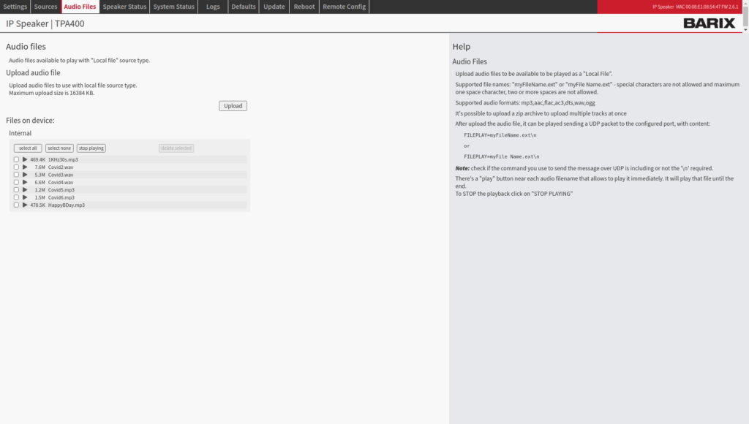Go to the Remote Config tab
This screenshot has height=424, width=749.
point(344,7)
